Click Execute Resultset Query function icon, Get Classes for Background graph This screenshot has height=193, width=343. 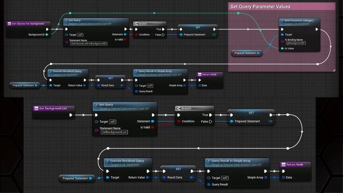pos(50,71)
